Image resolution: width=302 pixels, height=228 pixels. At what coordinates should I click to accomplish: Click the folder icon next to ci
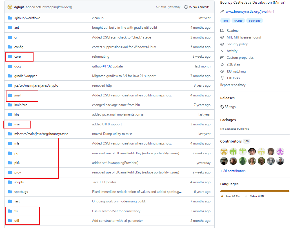point(10,37)
